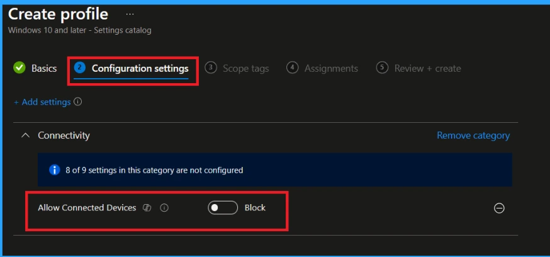Go to the Assignments step
This screenshot has height=257, width=550.
point(331,68)
